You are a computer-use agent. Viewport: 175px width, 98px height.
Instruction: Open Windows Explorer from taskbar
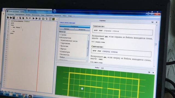(x=11, y=94)
